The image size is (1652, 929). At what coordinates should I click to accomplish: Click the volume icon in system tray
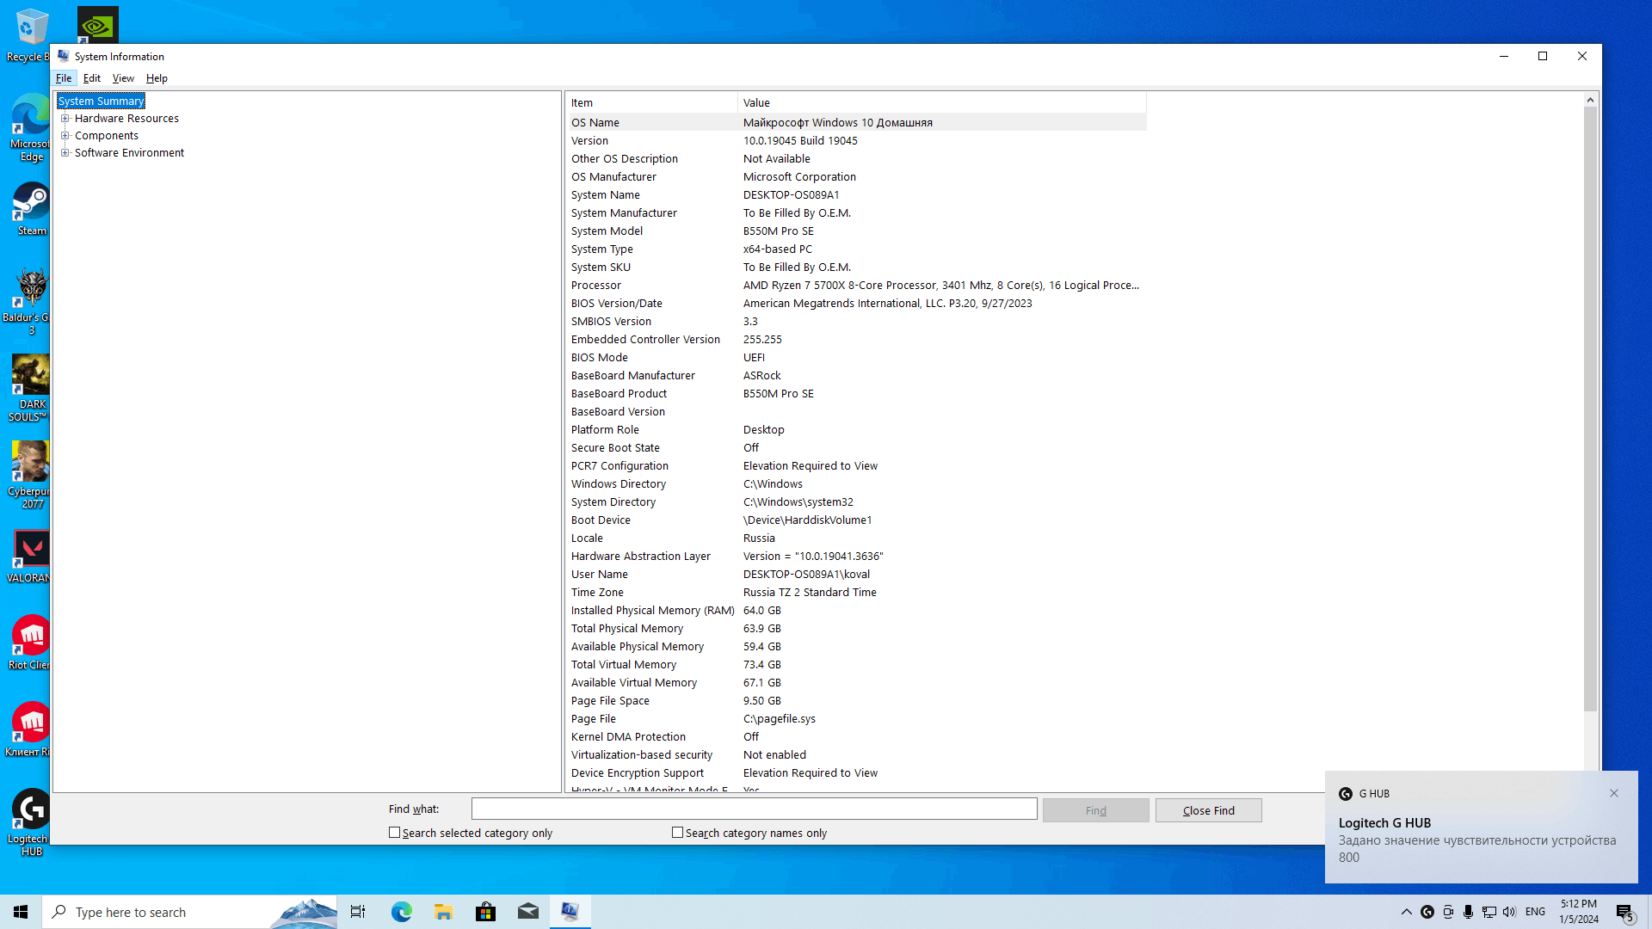1509,912
